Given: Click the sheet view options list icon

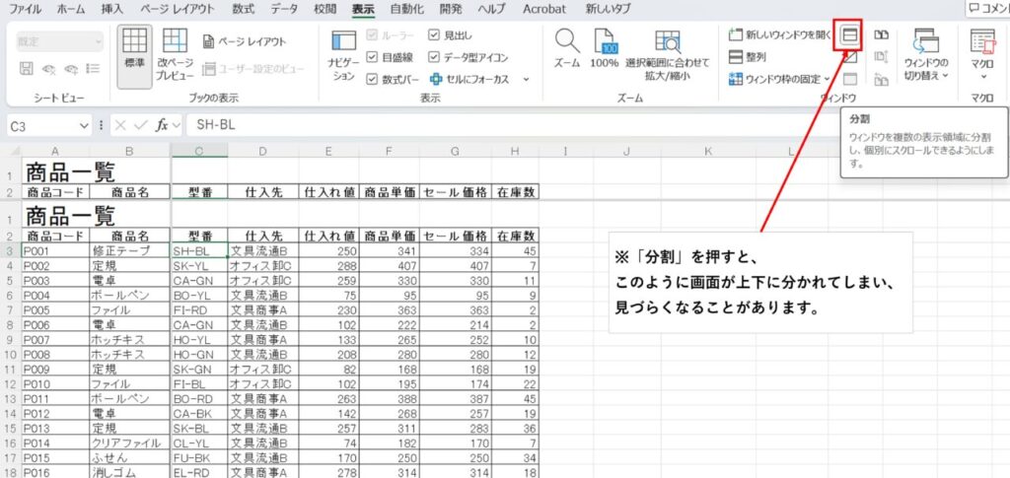Looking at the screenshot, I should coord(94,69).
